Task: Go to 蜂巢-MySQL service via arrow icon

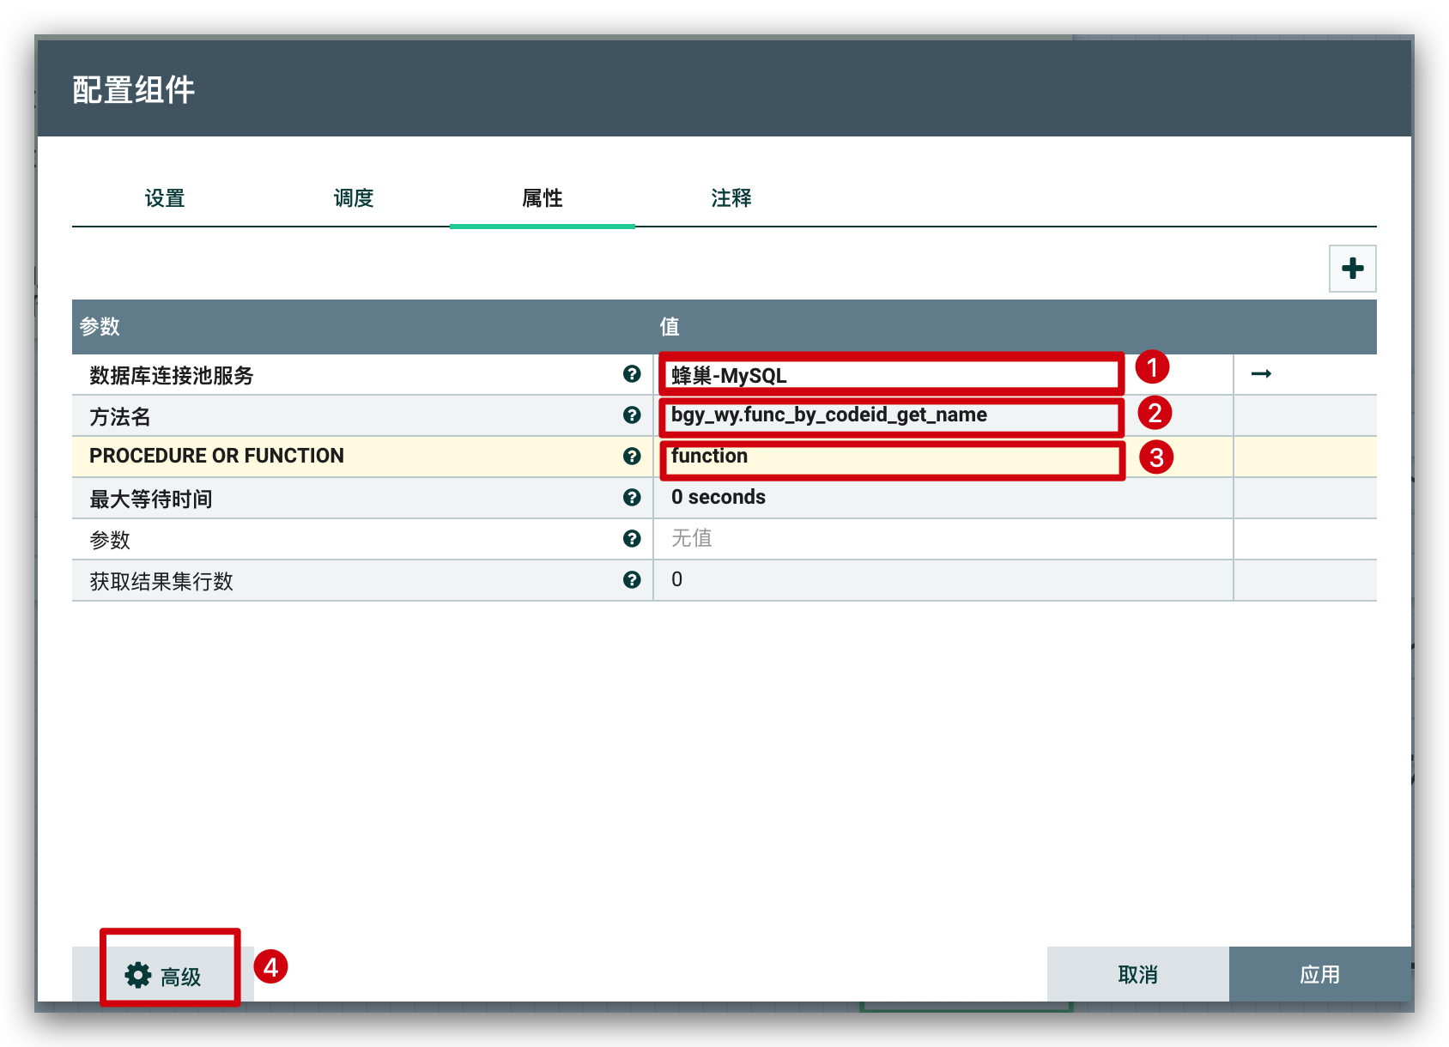Action: pyautogui.click(x=1261, y=374)
